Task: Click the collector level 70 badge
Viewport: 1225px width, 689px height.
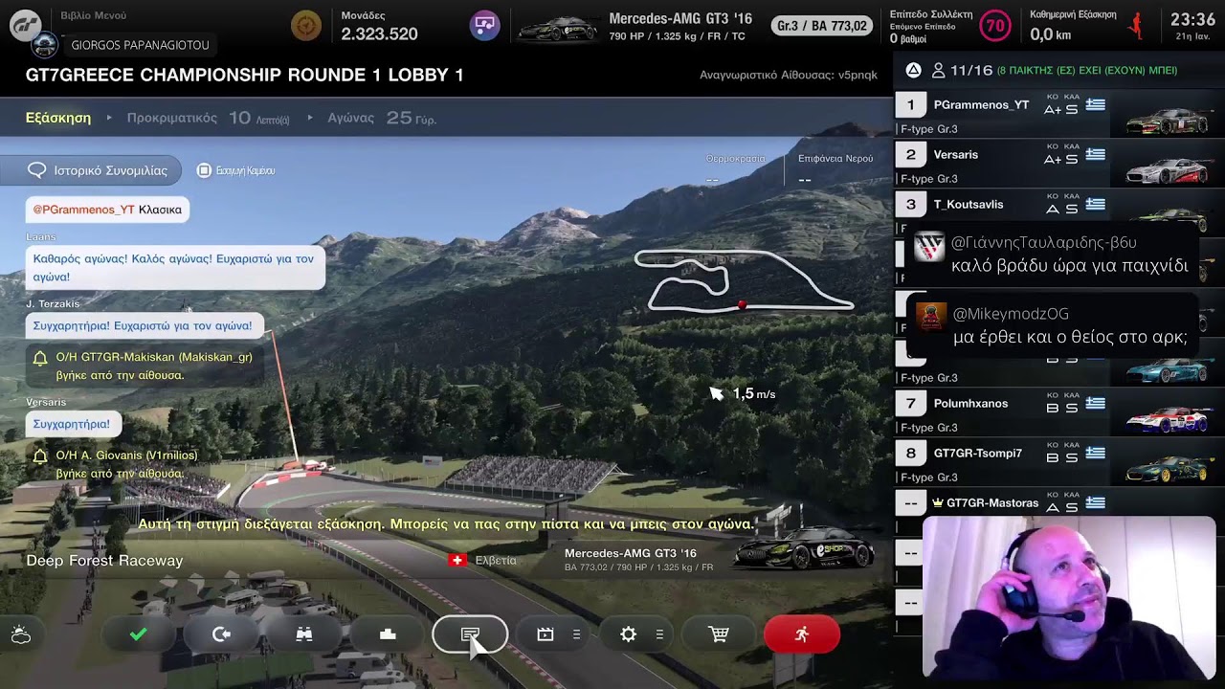Action: point(996,26)
